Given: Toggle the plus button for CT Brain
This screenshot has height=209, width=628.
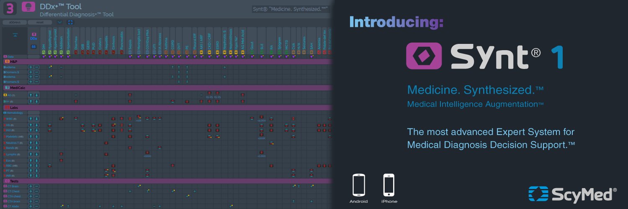Looking at the screenshot, I should point(31,186).
